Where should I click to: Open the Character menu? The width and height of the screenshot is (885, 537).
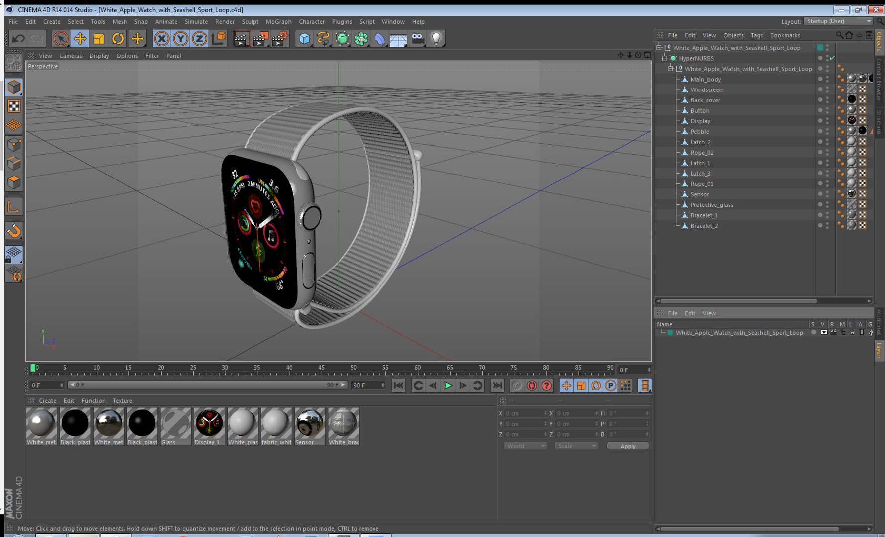click(x=312, y=22)
